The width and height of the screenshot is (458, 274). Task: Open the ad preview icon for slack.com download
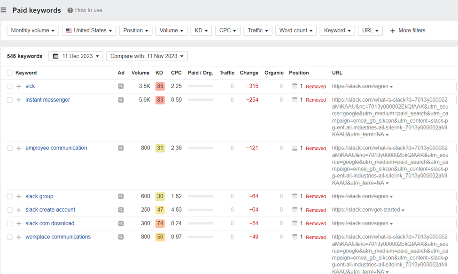pyautogui.click(x=121, y=223)
